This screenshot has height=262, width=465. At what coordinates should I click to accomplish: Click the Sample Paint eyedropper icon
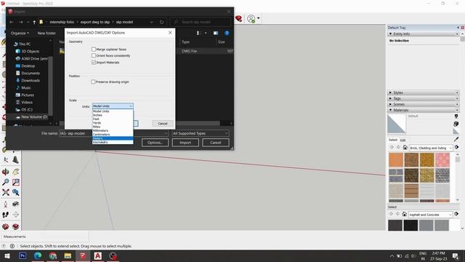pos(456,139)
